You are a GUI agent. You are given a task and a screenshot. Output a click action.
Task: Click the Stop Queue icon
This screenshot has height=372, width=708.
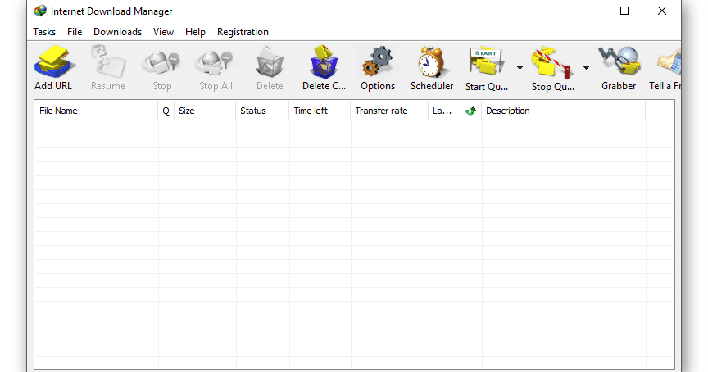(552, 62)
